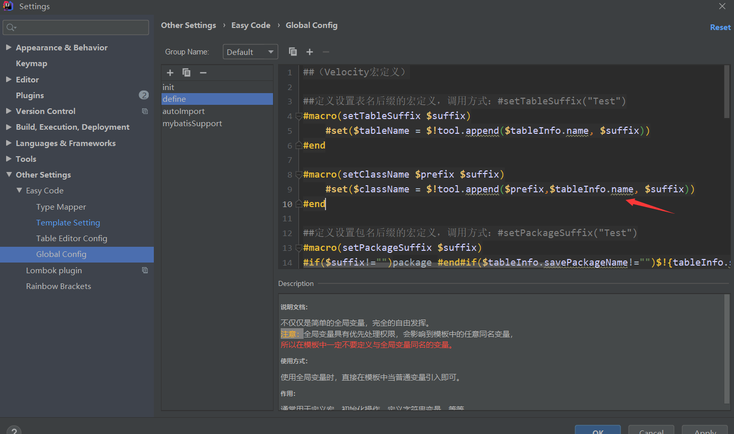734x434 pixels.
Task: Click setTableSuffix macro text on line 4
Action: click(382, 116)
